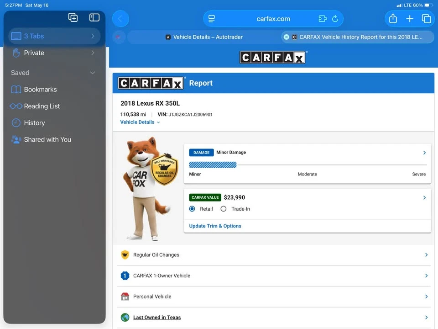Viewport: 438px width, 329px height.
Task: Collapse the Saved section
Action: point(93,73)
